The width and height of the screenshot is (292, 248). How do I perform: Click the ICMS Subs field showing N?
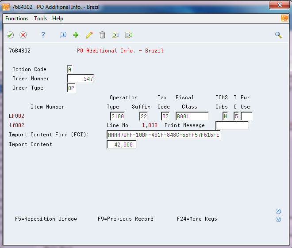tap(225, 116)
